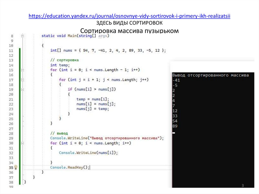Click the '// сортировка' comment
The width and height of the screenshot is (259, 194).
[x=64, y=60]
